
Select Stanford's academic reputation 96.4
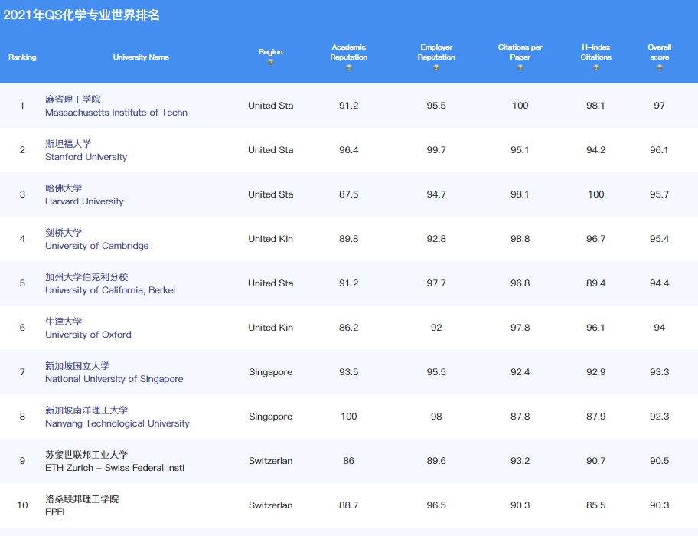pyautogui.click(x=348, y=150)
